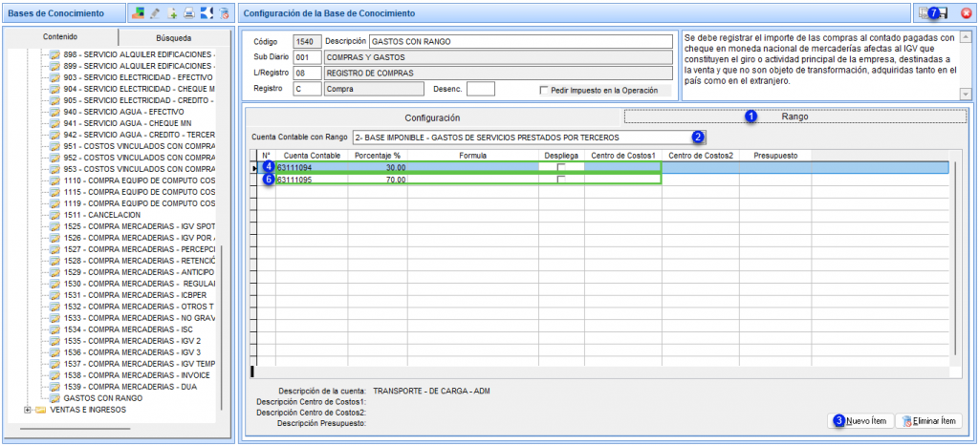This screenshot has width=979, height=446.
Task: Toggle Despliega checkbox for account 63111095
Action: (561, 180)
